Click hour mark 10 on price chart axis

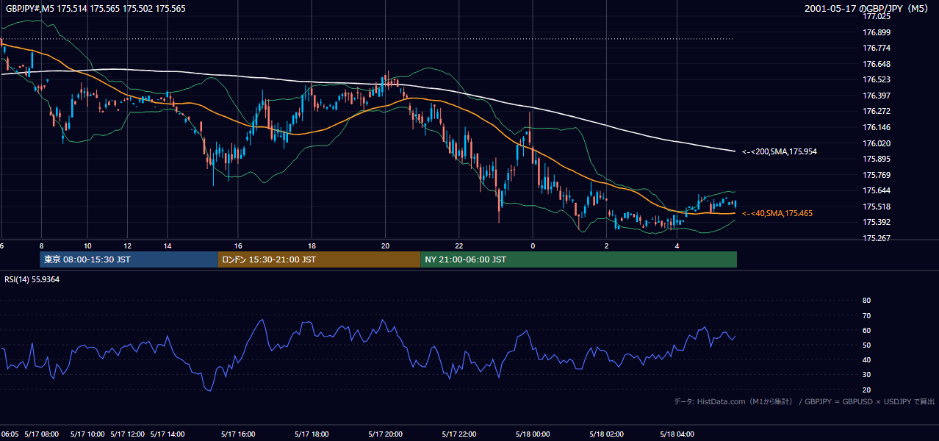(87, 245)
